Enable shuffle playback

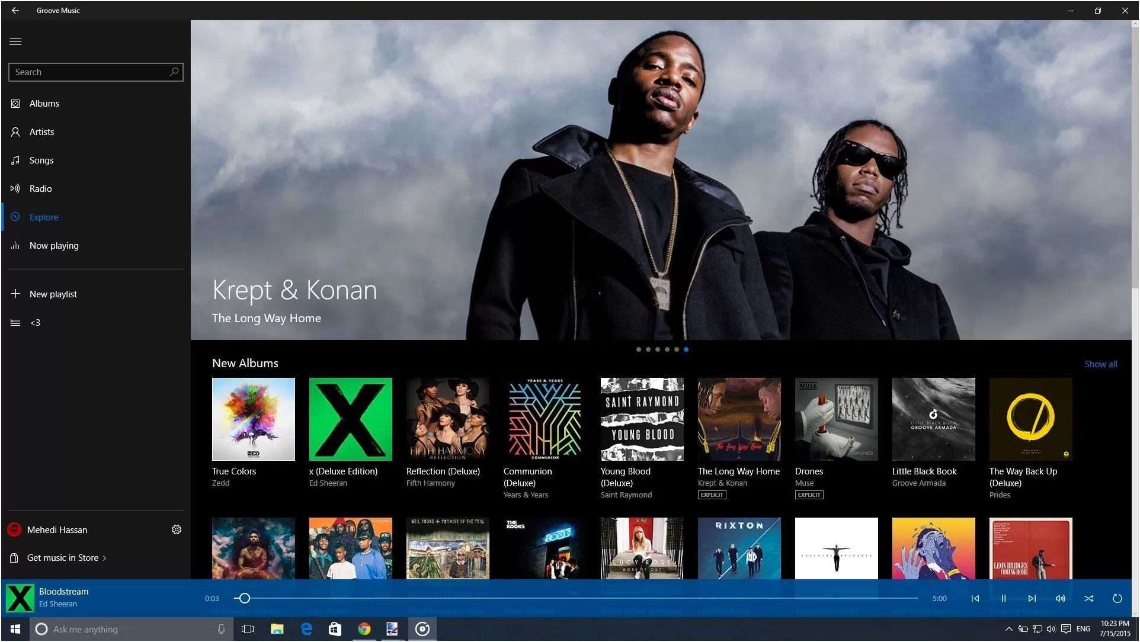tap(1089, 598)
